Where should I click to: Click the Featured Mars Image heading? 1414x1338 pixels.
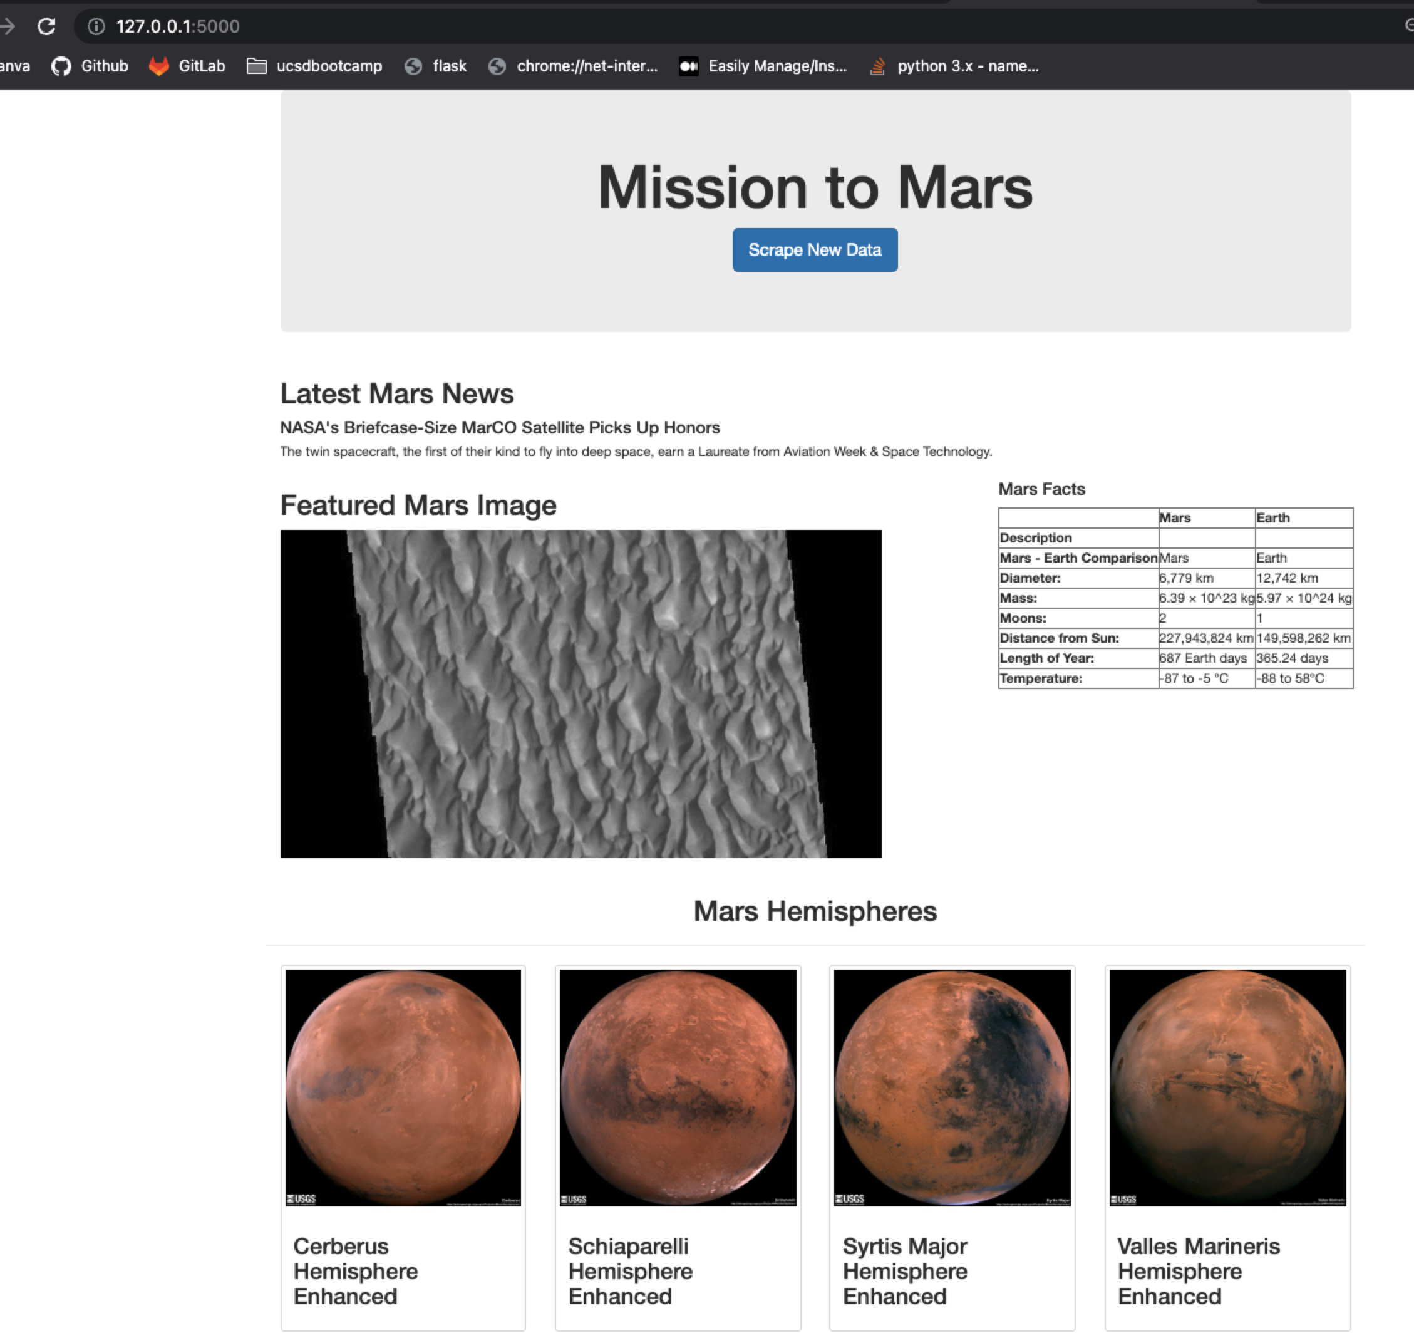click(418, 505)
